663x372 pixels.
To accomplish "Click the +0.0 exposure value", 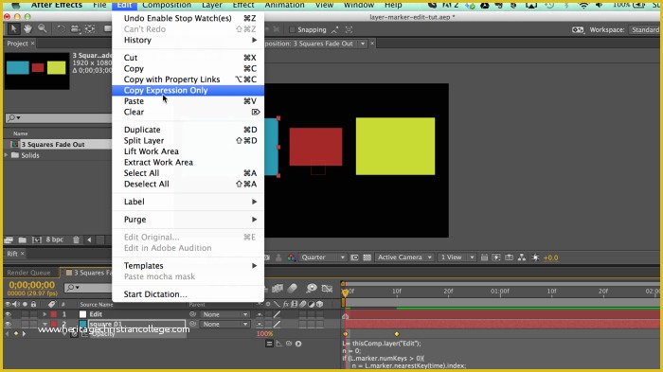I will [x=550, y=257].
